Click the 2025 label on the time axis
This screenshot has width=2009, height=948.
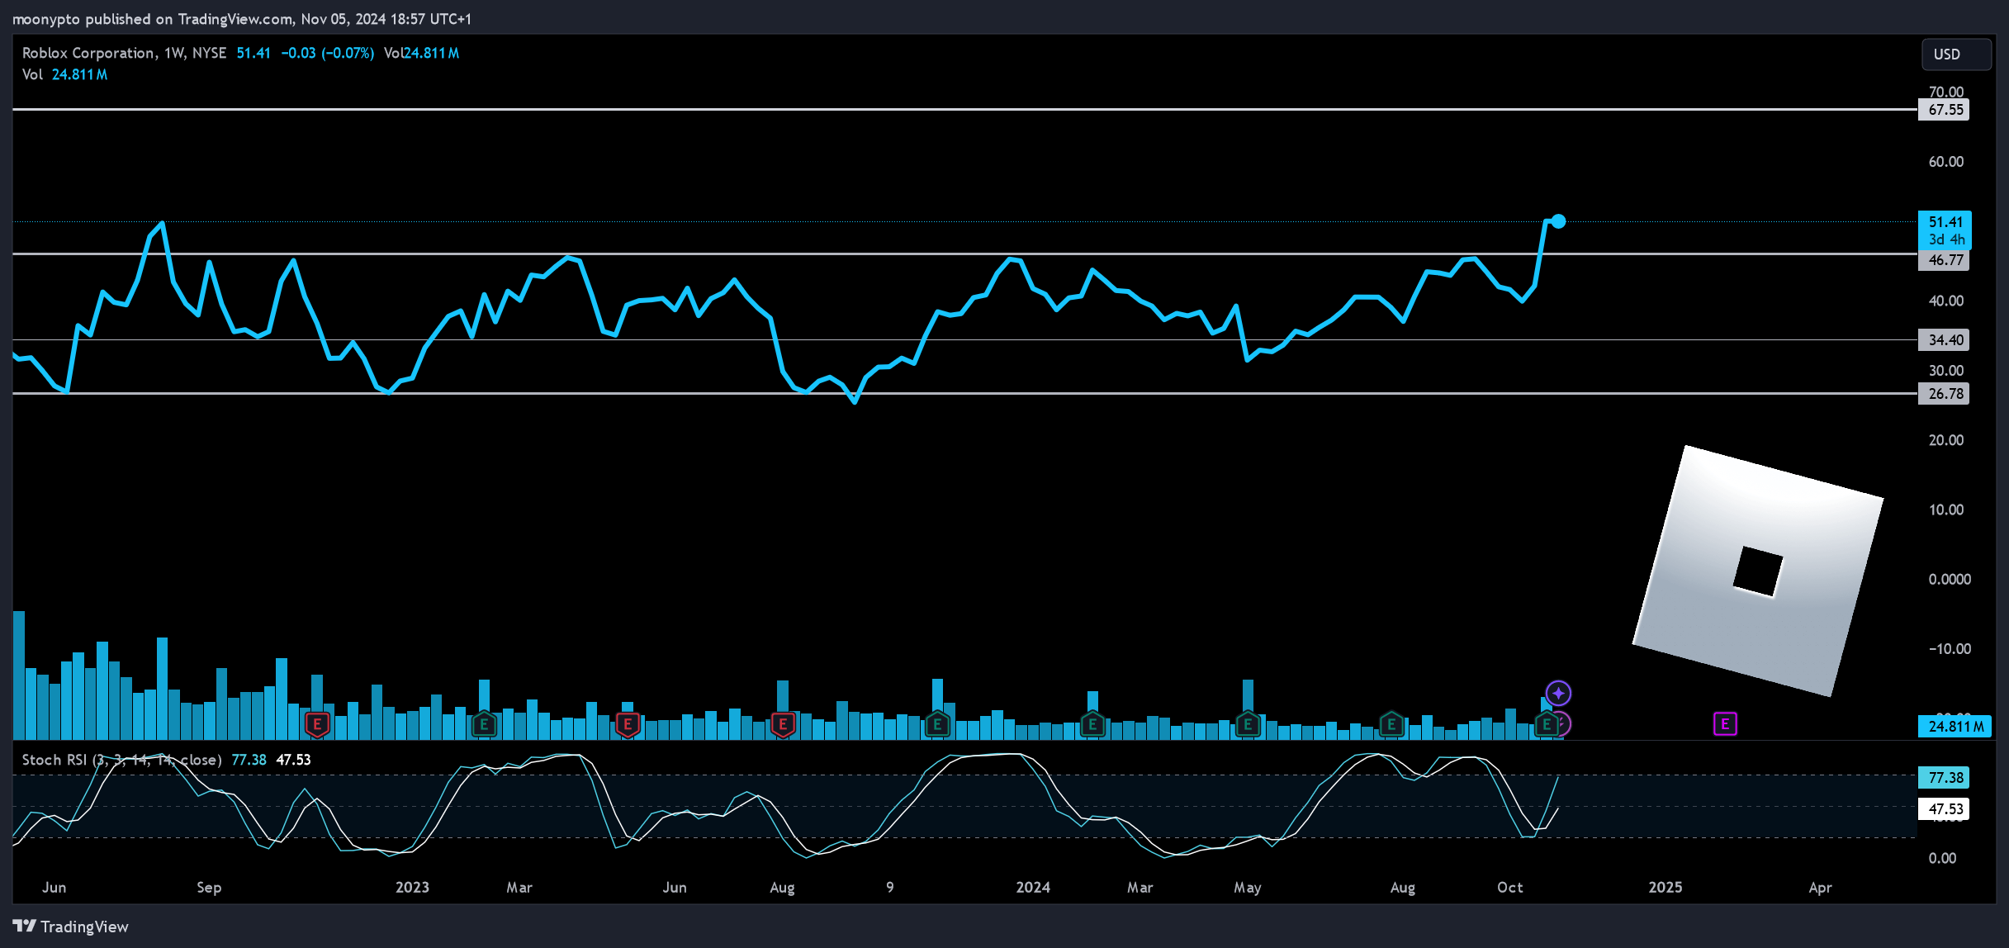click(x=1665, y=888)
